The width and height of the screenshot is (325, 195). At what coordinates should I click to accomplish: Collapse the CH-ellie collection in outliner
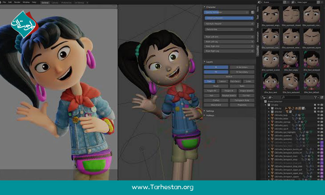266,105
